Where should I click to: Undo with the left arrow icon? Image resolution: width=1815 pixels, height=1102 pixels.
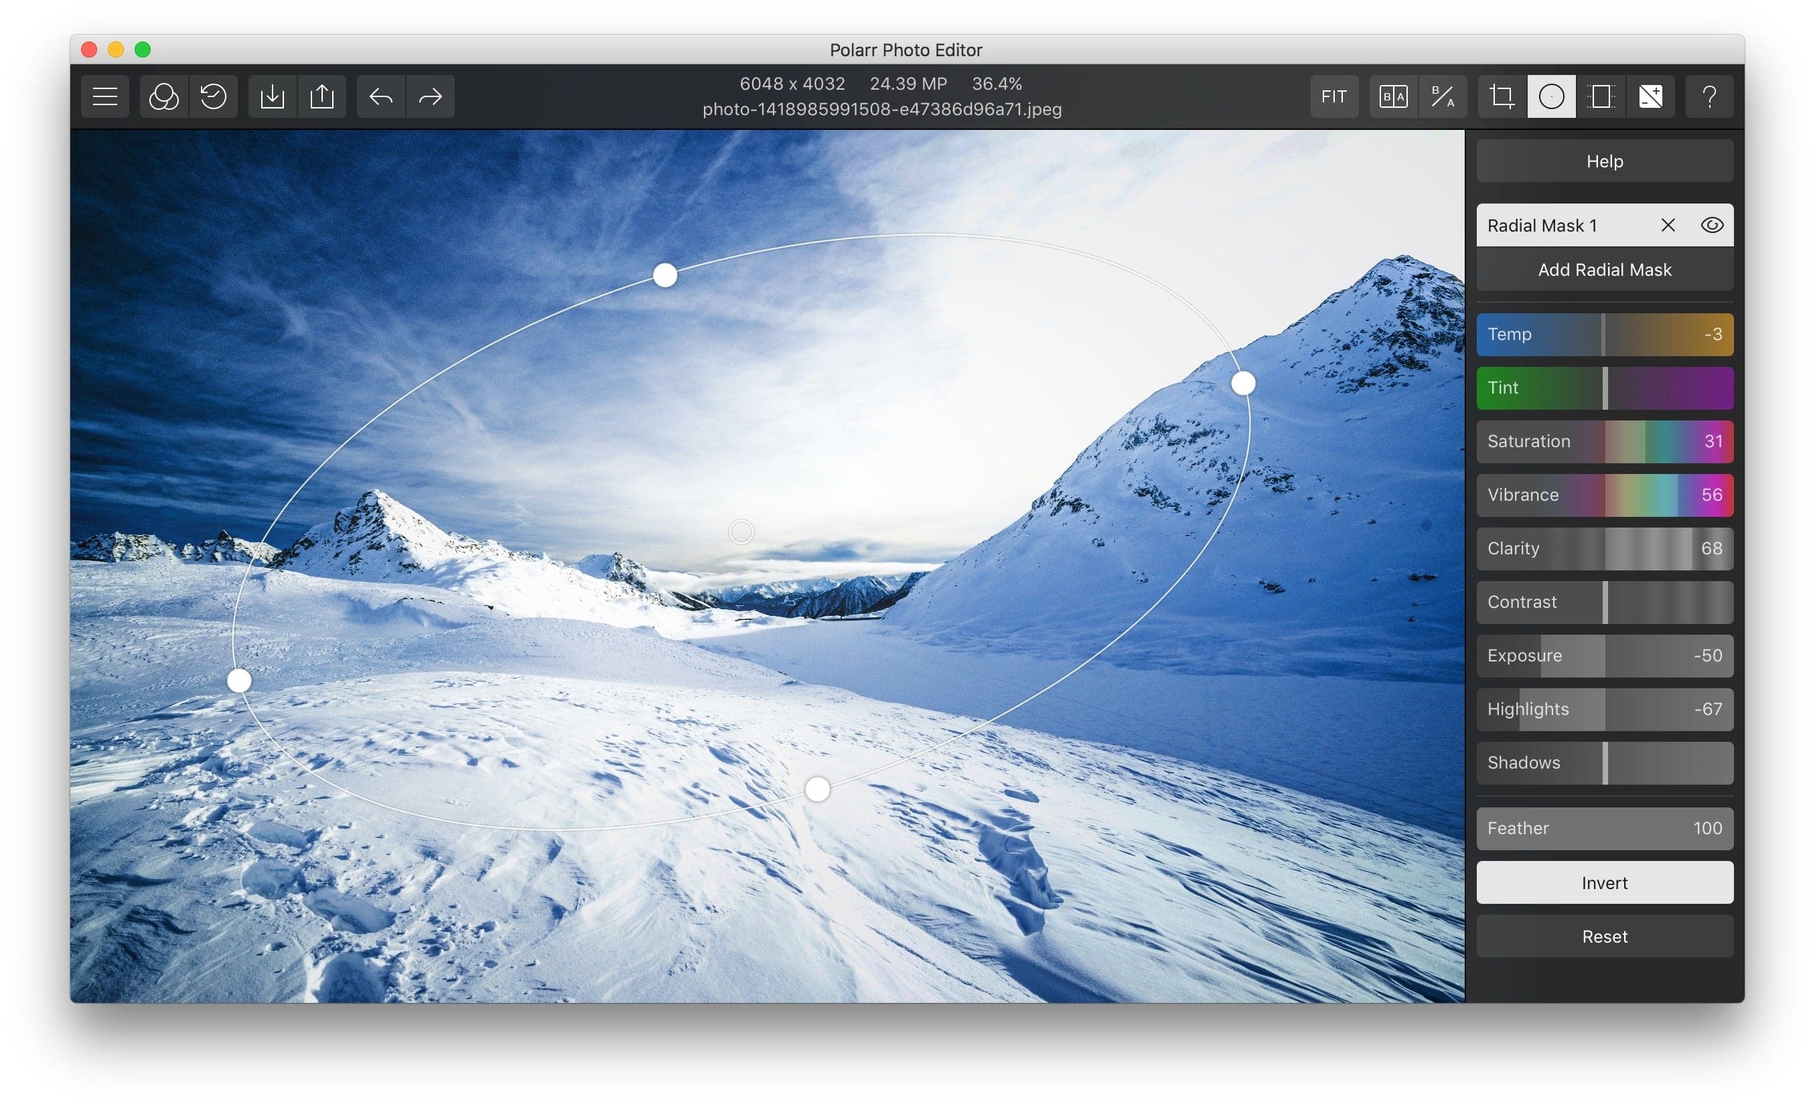tap(381, 96)
